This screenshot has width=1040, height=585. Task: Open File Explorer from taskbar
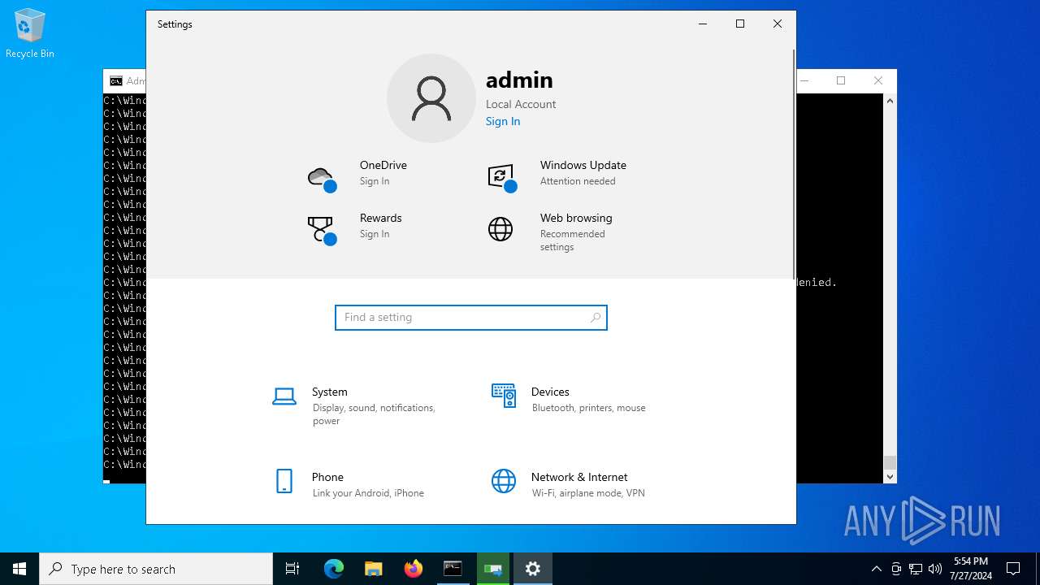374,569
